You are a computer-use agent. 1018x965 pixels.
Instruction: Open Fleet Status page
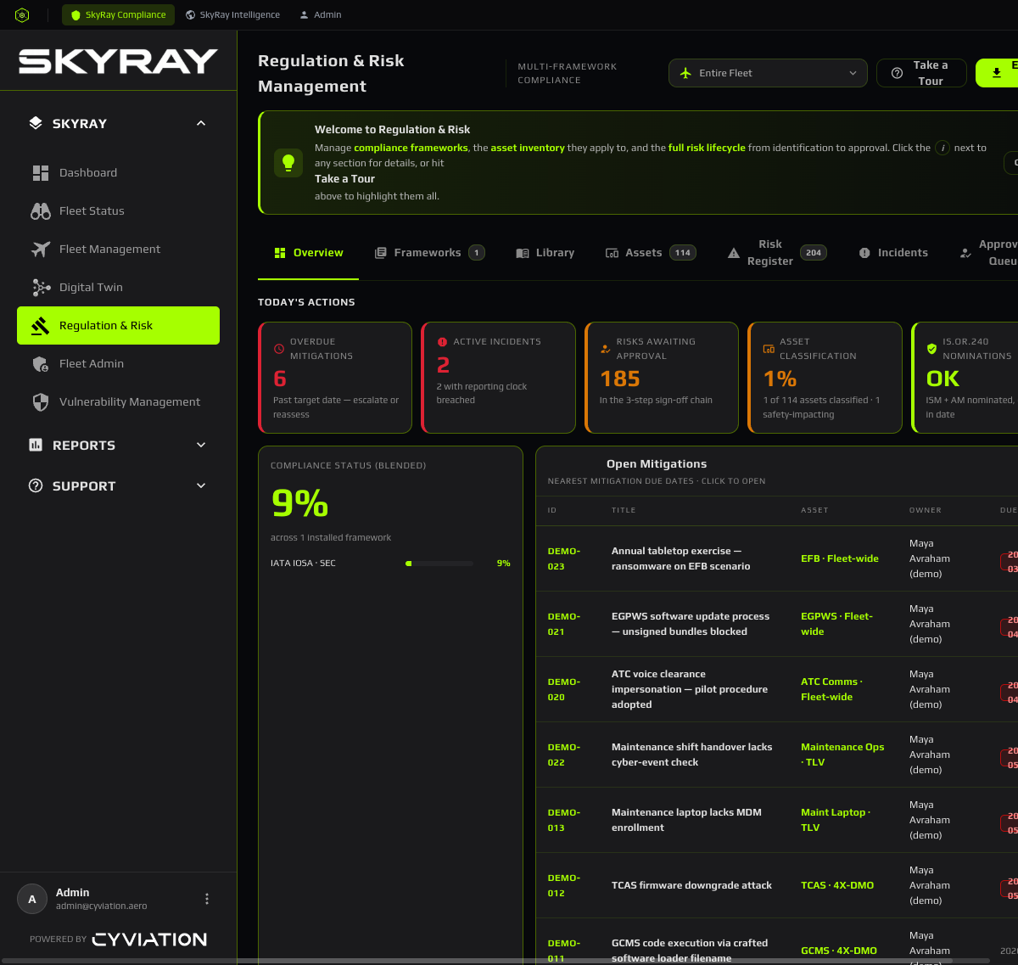[118, 210]
